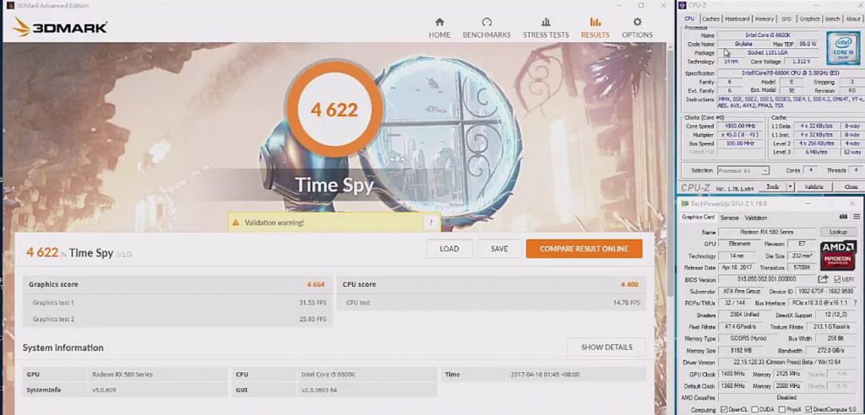The height and width of the screenshot is (415, 865).
Task: Click the GPU-Z title bar icon
Action: [684, 203]
